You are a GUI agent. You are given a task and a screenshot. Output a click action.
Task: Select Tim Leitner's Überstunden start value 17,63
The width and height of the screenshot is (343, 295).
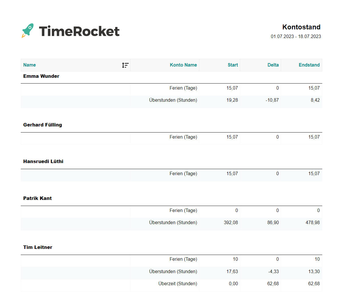click(x=232, y=272)
